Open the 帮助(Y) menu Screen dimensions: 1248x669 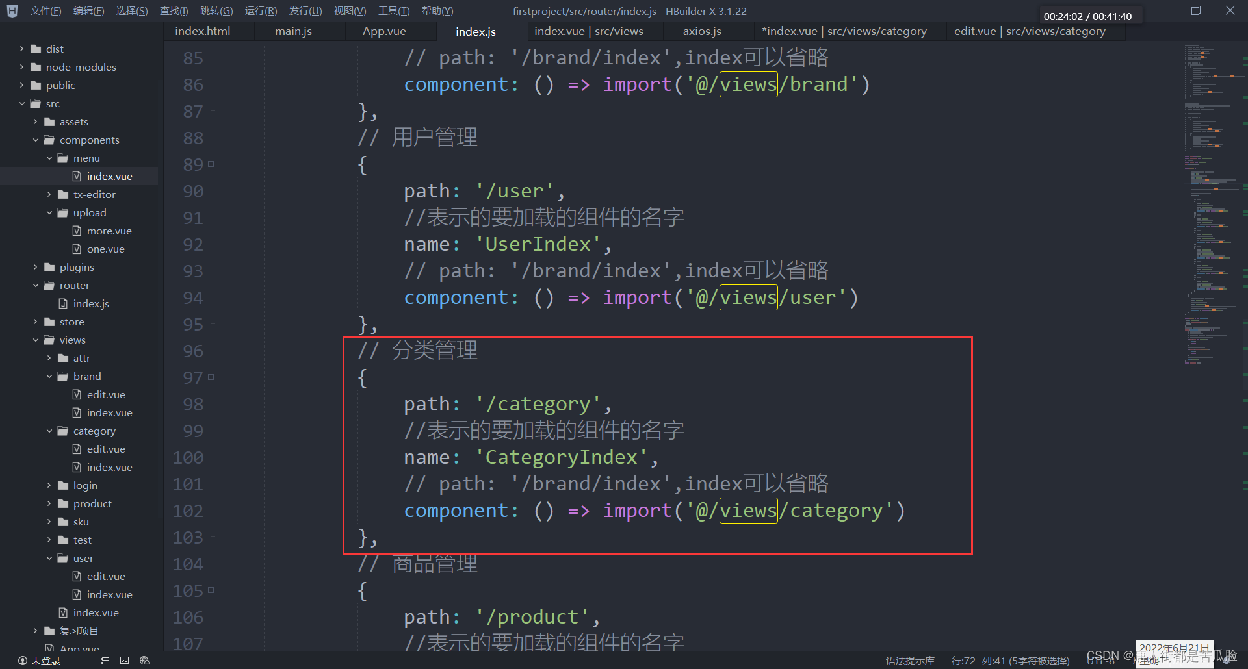pos(437,11)
